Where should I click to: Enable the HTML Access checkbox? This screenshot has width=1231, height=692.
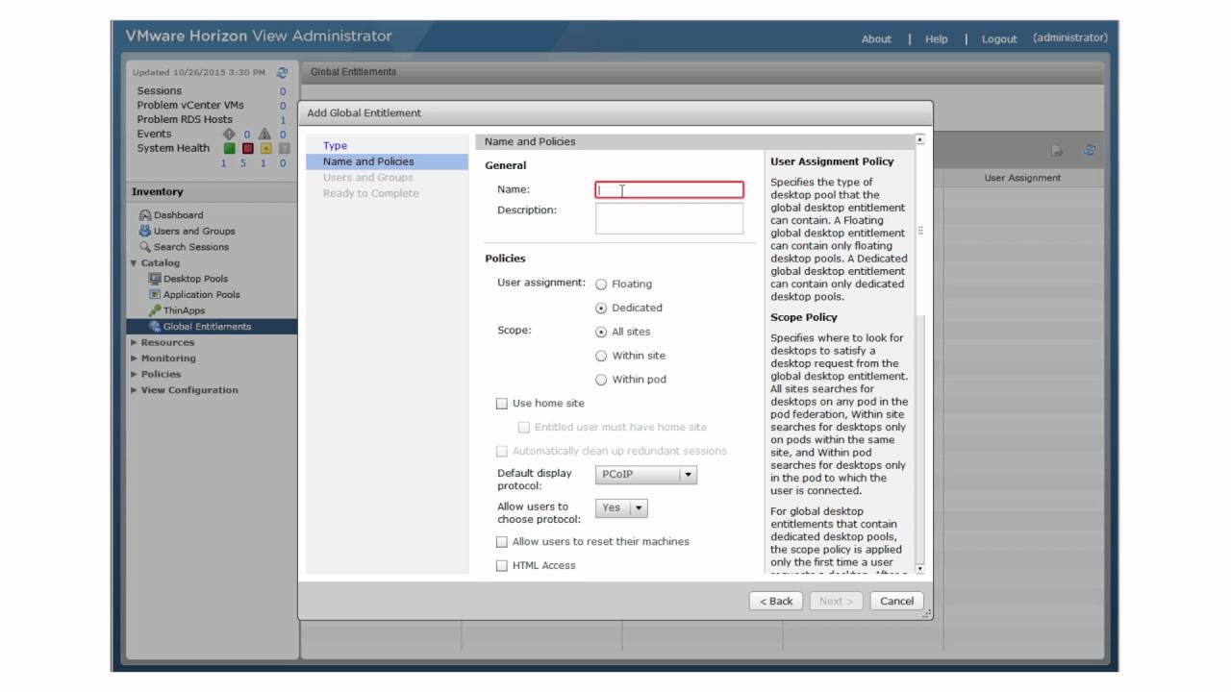point(502,566)
